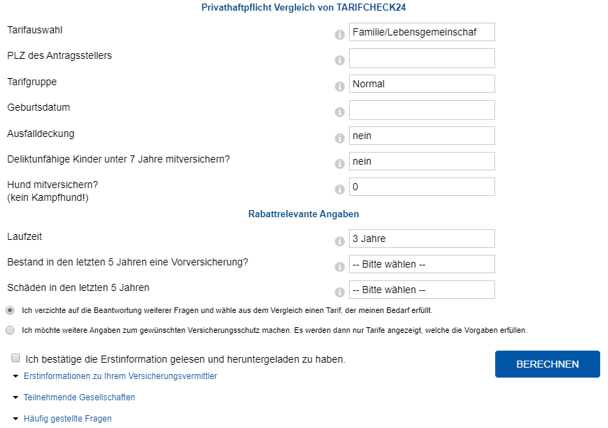Expand the 'Teilnehmende Gesellschaften' section
The image size is (608, 428).
click(79, 397)
